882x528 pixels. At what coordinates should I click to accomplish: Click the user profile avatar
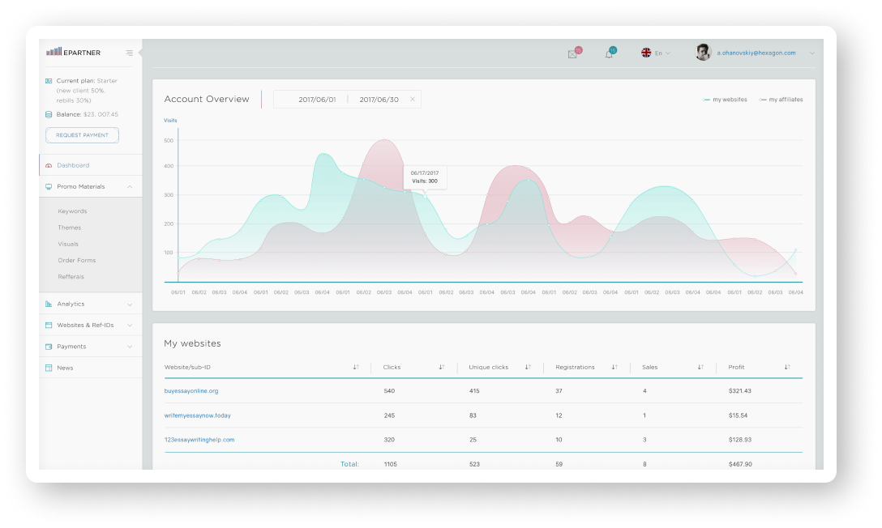click(x=703, y=53)
